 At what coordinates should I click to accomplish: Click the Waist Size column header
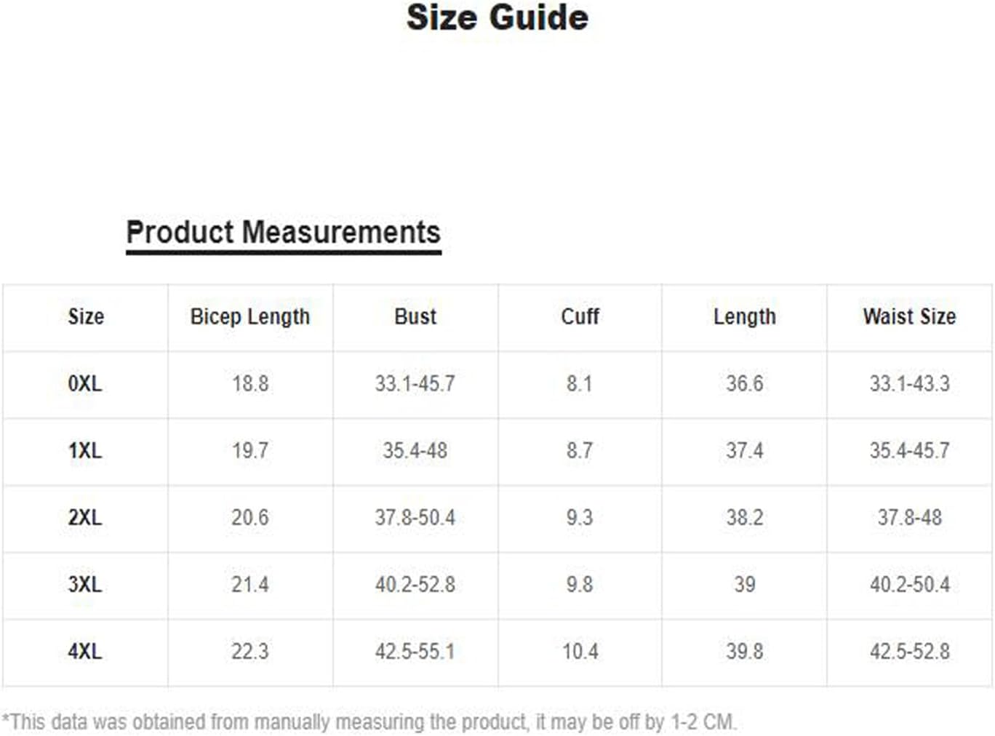click(909, 316)
